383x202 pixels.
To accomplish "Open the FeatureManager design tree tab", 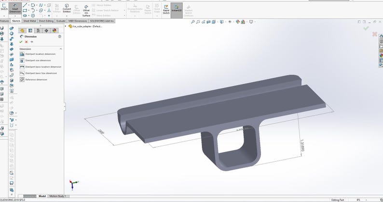I will 22,30.
